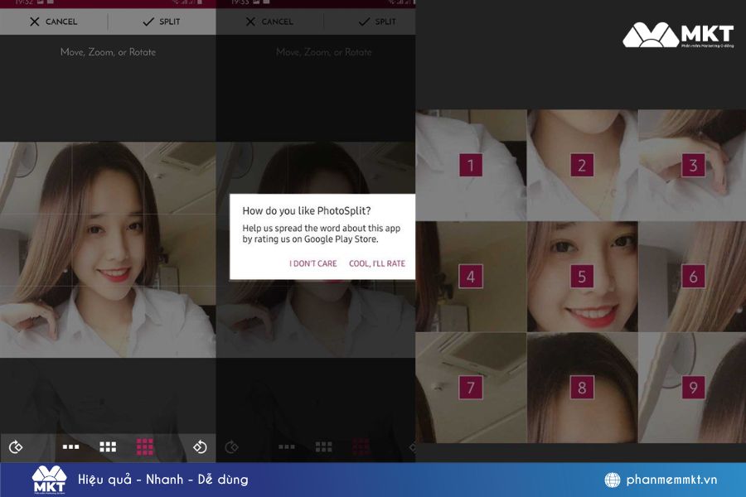Screen dimensions: 746x497
Task: Tap dimmed nine-square grid icon behind the dialog
Action: (x=361, y=446)
